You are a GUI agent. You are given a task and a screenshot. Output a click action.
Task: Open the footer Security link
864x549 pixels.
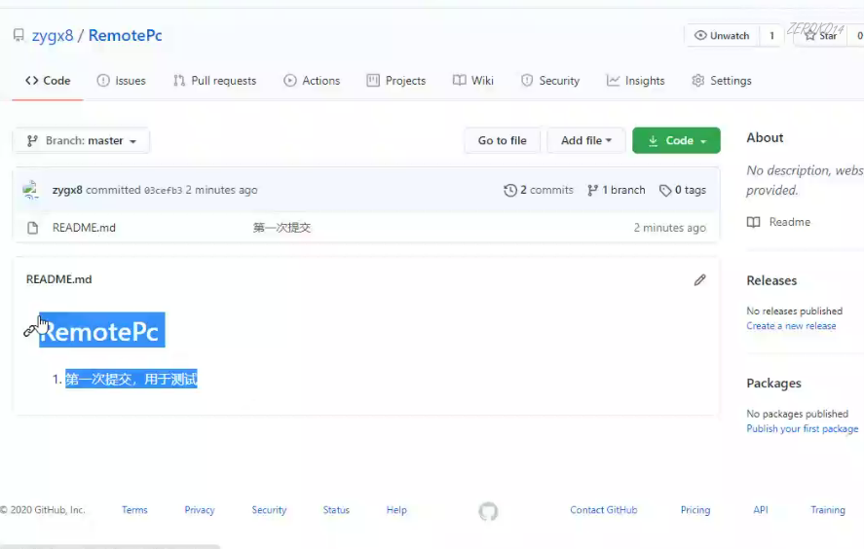pos(269,510)
